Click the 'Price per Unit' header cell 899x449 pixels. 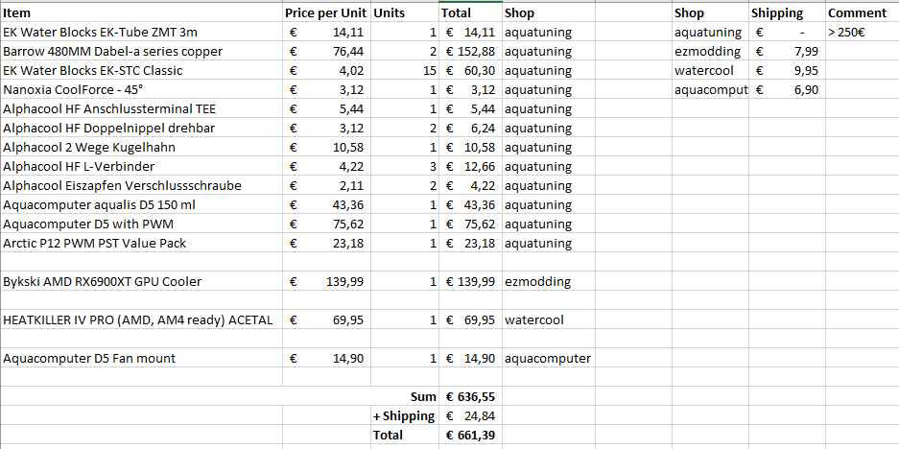coord(324,13)
